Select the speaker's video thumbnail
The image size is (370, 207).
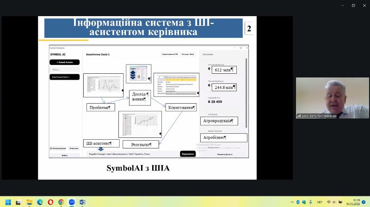click(x=333, y=98)
